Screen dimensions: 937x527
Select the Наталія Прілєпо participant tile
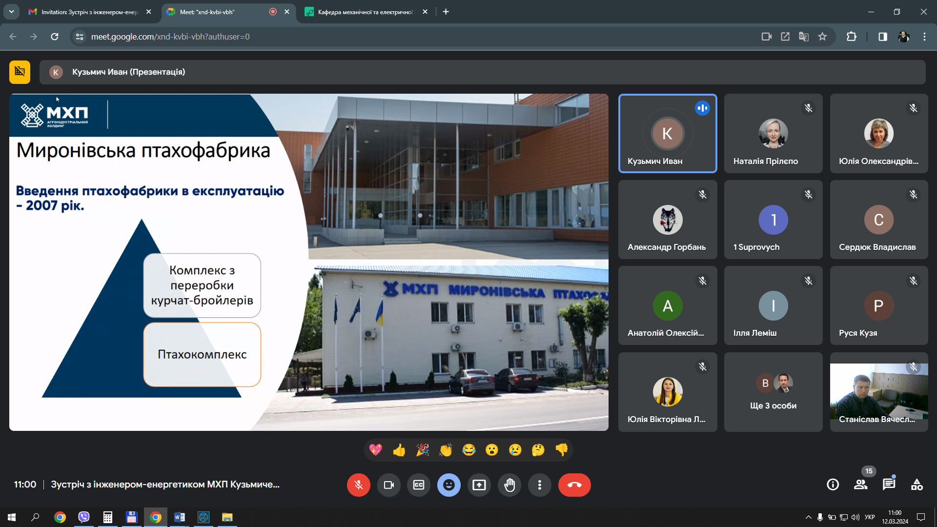click(773, 133)
